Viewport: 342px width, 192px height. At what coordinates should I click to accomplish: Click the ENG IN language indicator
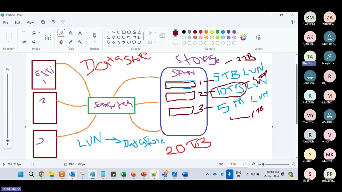pyautogui.click(x=238, y=174)
